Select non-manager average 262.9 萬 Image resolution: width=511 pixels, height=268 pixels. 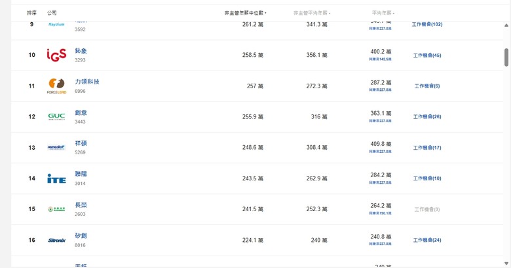click(317, 178)
